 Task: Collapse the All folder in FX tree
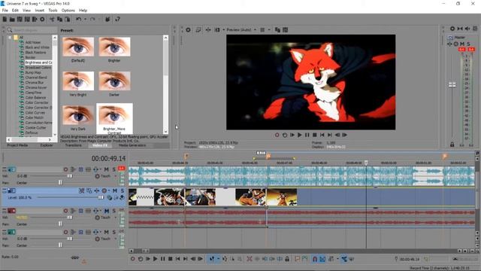[x=10, y=38]
